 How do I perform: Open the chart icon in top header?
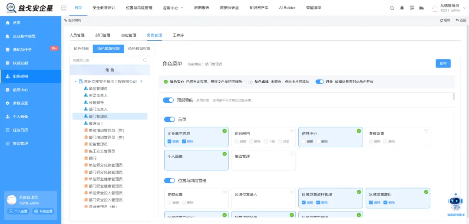coord(421,8)
